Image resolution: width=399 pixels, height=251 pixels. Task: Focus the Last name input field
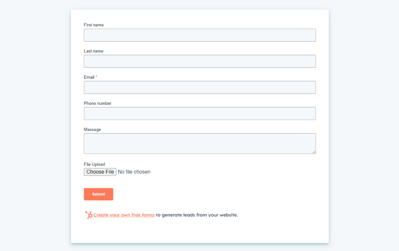click(x=200, y=61)
